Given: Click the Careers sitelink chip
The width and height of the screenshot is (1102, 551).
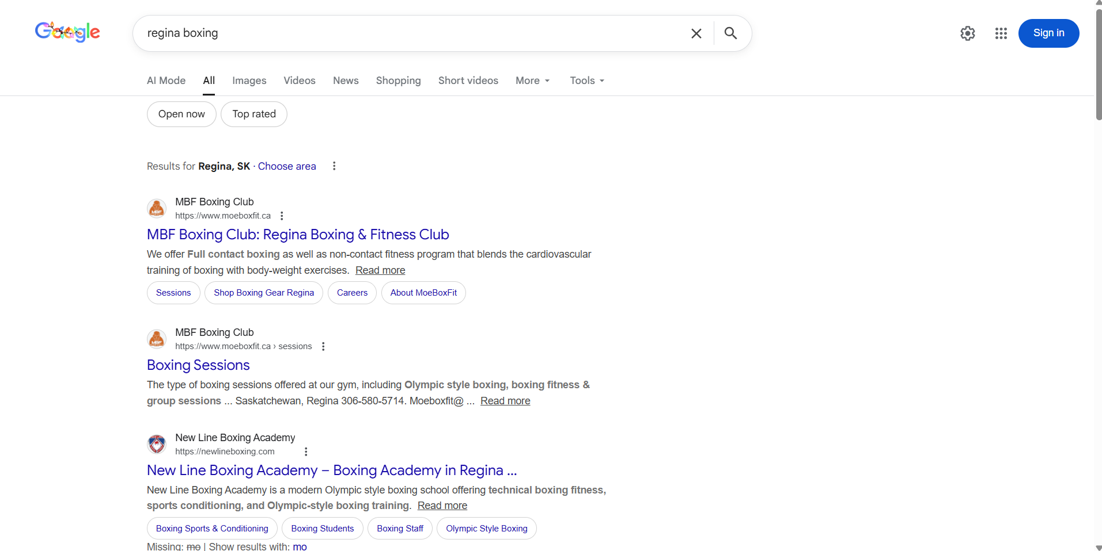Looking at the screenshot, I should 352,293.
